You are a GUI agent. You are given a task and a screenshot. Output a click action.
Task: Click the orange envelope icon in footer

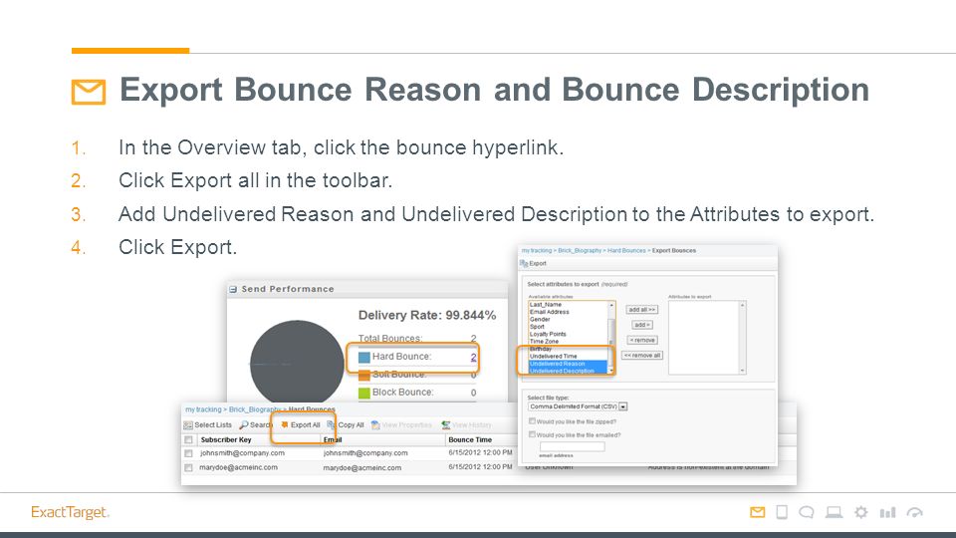[757, 512]
